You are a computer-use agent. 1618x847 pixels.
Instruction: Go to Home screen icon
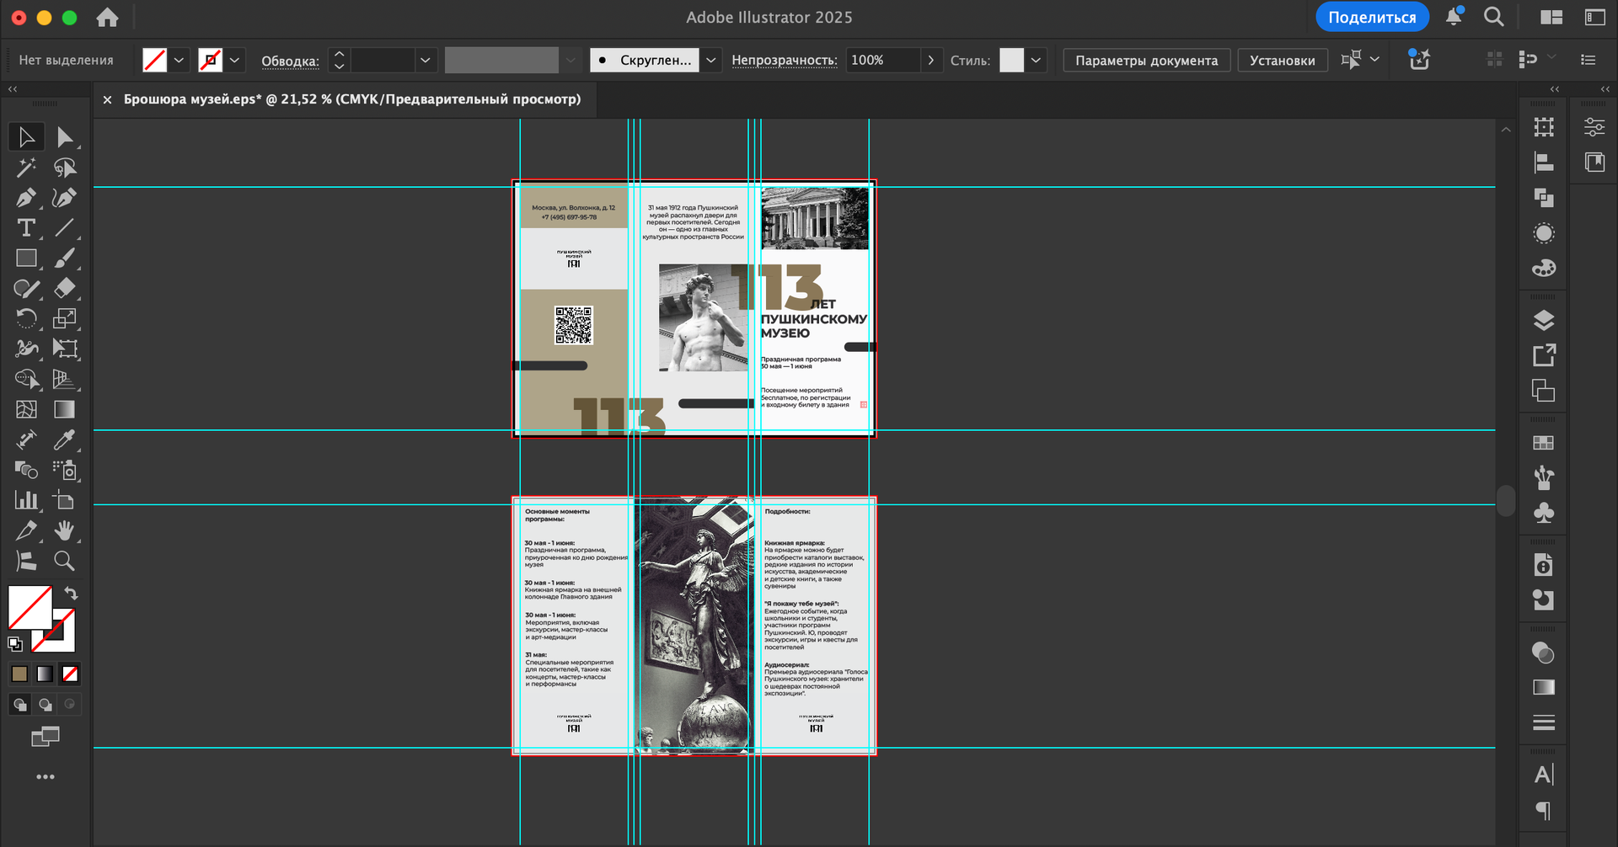pyautogui.click(x=107, y=18)
